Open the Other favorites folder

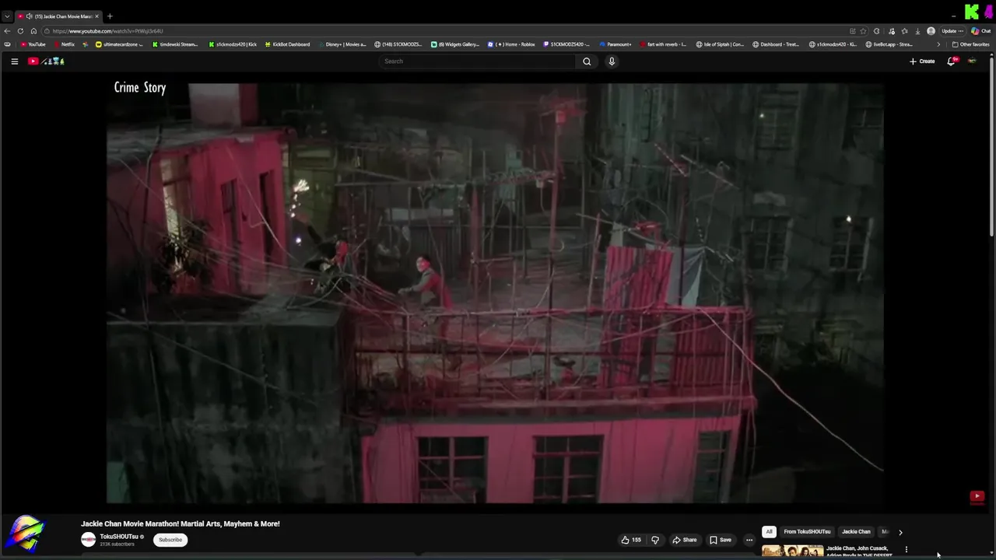pos(970,44)
